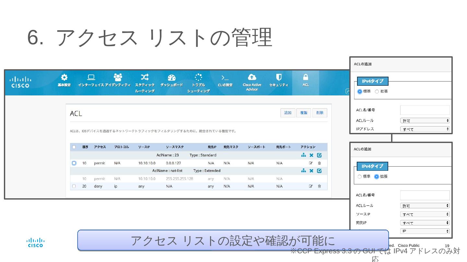The width and height of the screenshot is (467, 262).
Task: Go to トラブル シューティング in the navigation bar
Action: point(198,83)
